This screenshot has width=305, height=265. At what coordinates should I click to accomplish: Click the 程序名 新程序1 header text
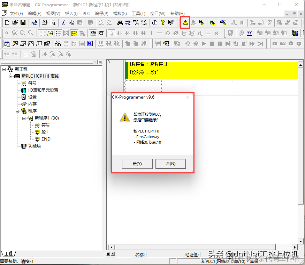coord(148,64)
